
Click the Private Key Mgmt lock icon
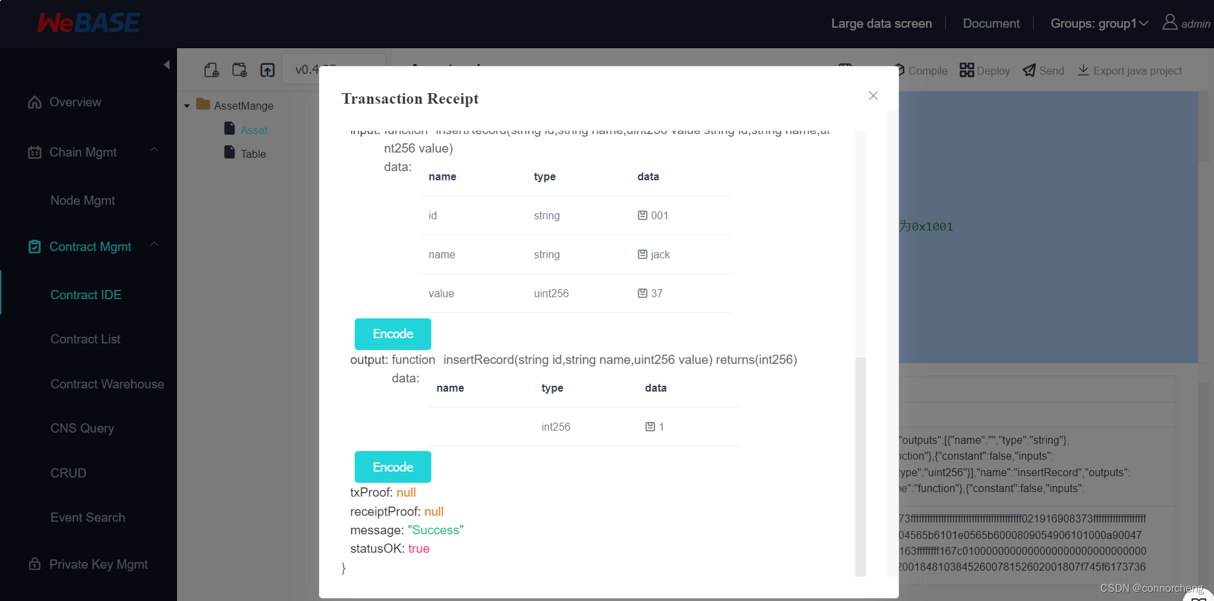point(34,564)
